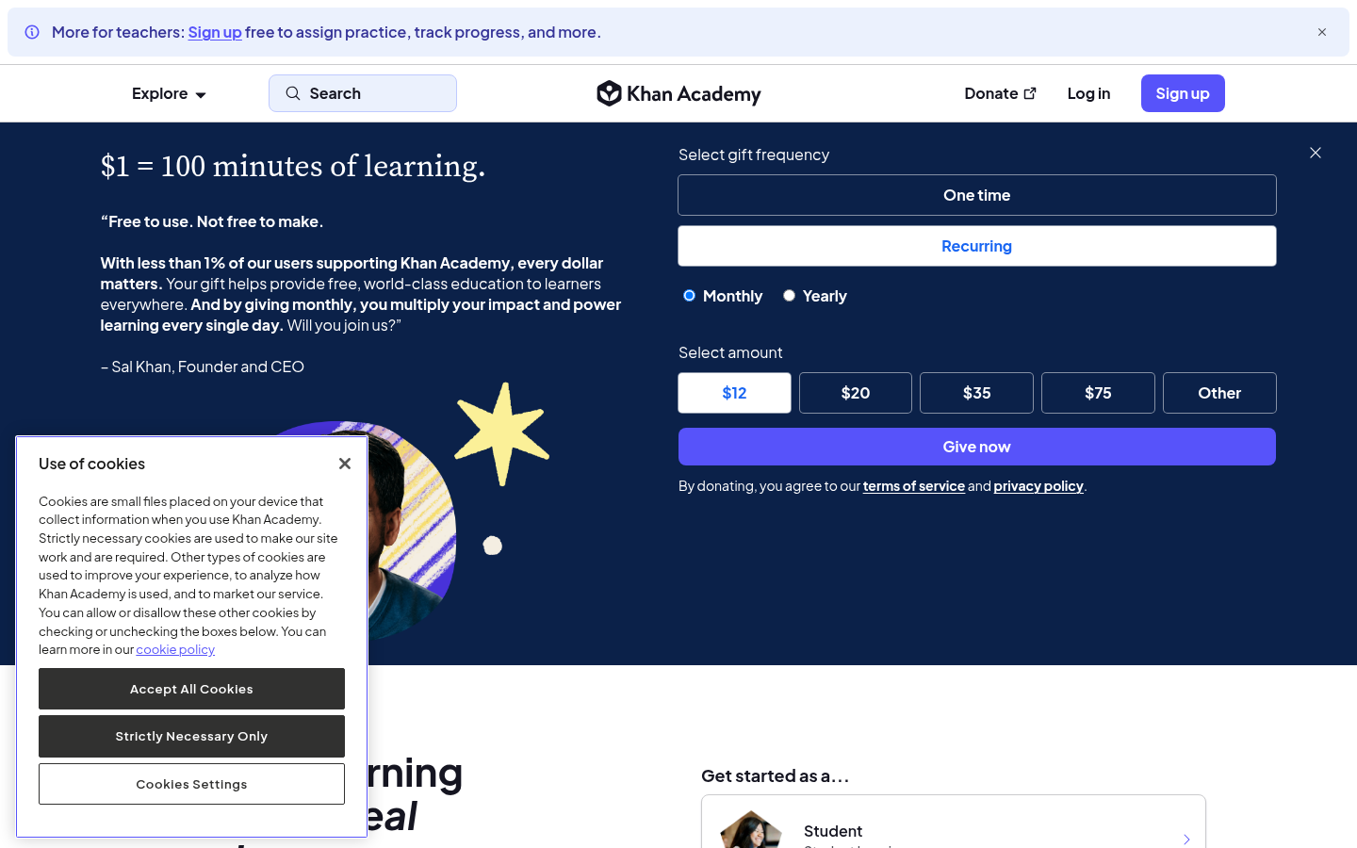Viewport: 1357px width, 848px height.
Task: Click the magnifying glass search icon
Action: point(293,93)
